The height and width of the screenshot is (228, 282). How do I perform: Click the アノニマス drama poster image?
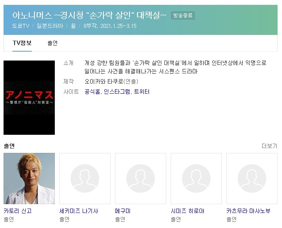pyautogui.click(x=29, y=98)
